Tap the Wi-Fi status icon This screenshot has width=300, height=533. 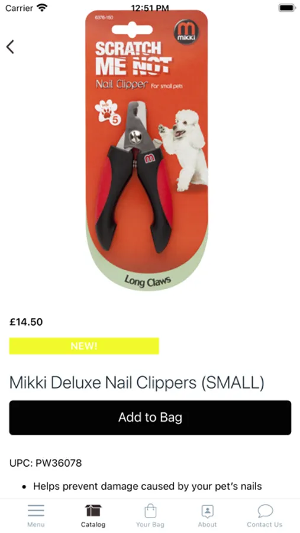(x=42, y=8)
